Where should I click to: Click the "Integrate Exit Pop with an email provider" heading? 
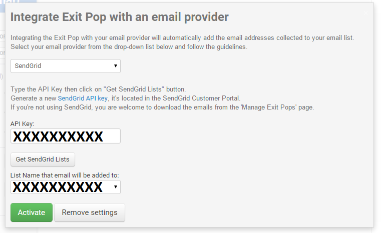click(x=119, y=17)
